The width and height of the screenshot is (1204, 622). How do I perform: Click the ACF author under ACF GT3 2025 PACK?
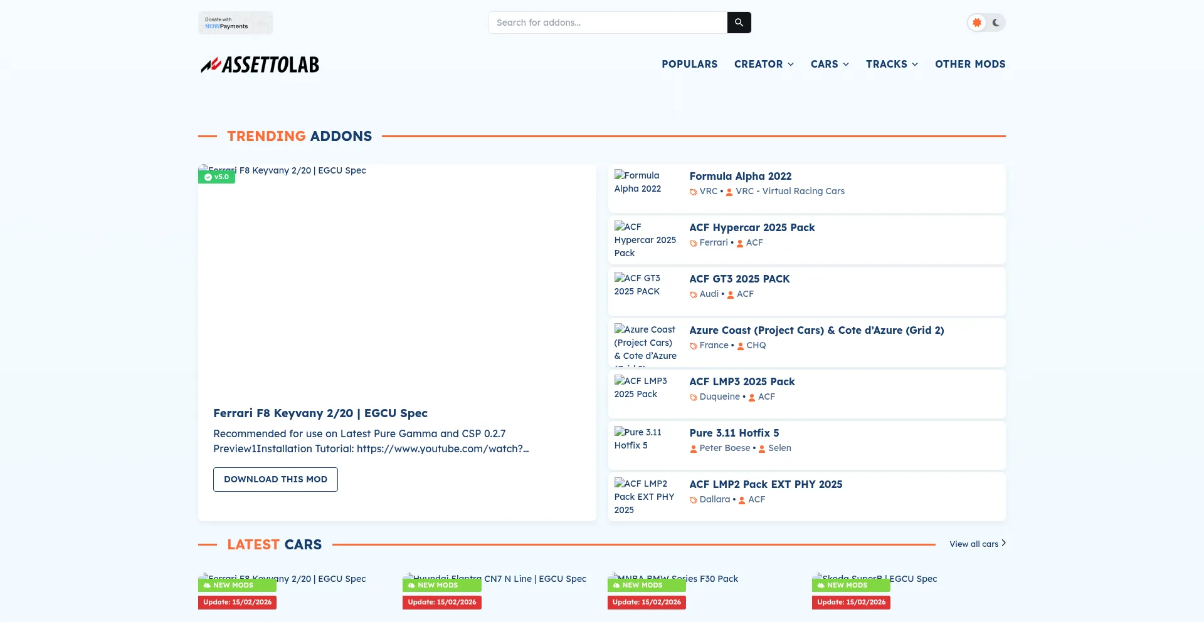[745, 294]
